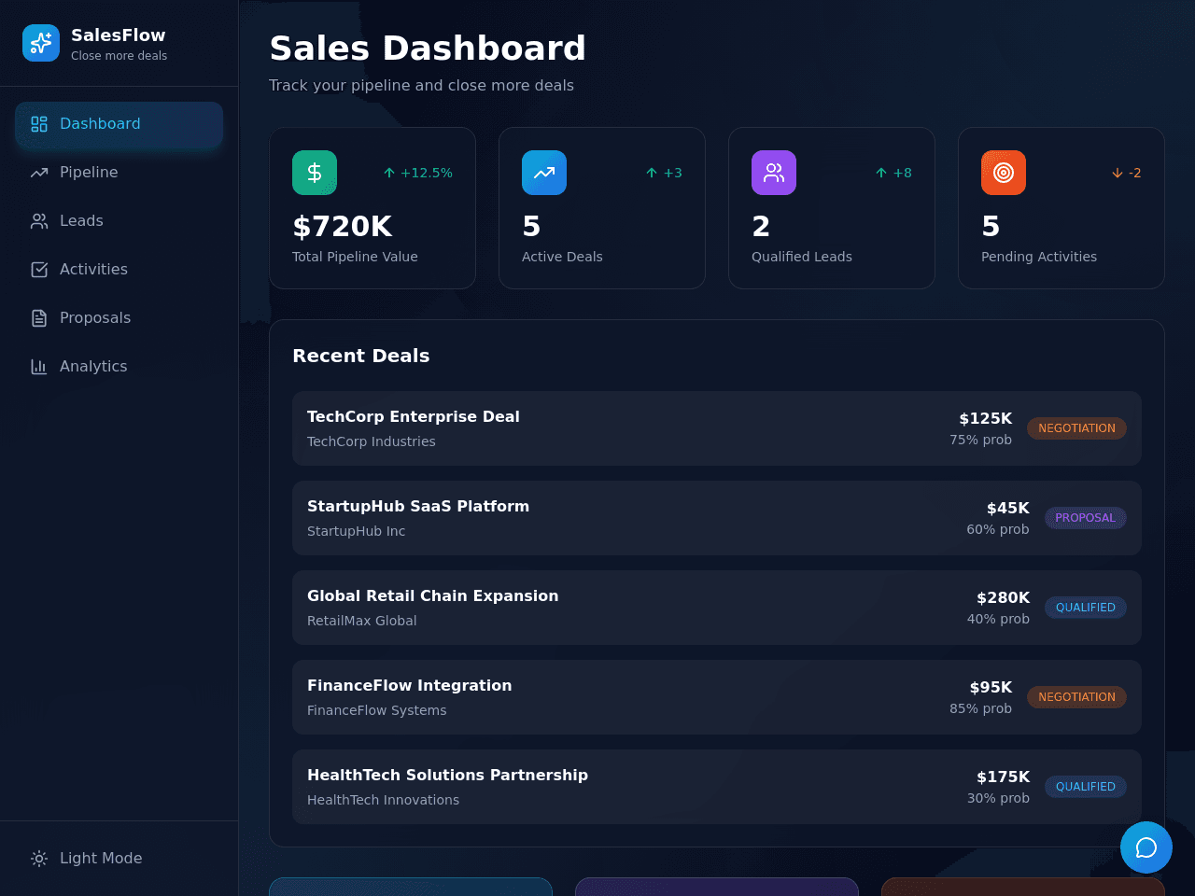Click the Analytics bar chart icon
Image resolution: width=1195 pixels, height=896 pixels.
point(39,367)
